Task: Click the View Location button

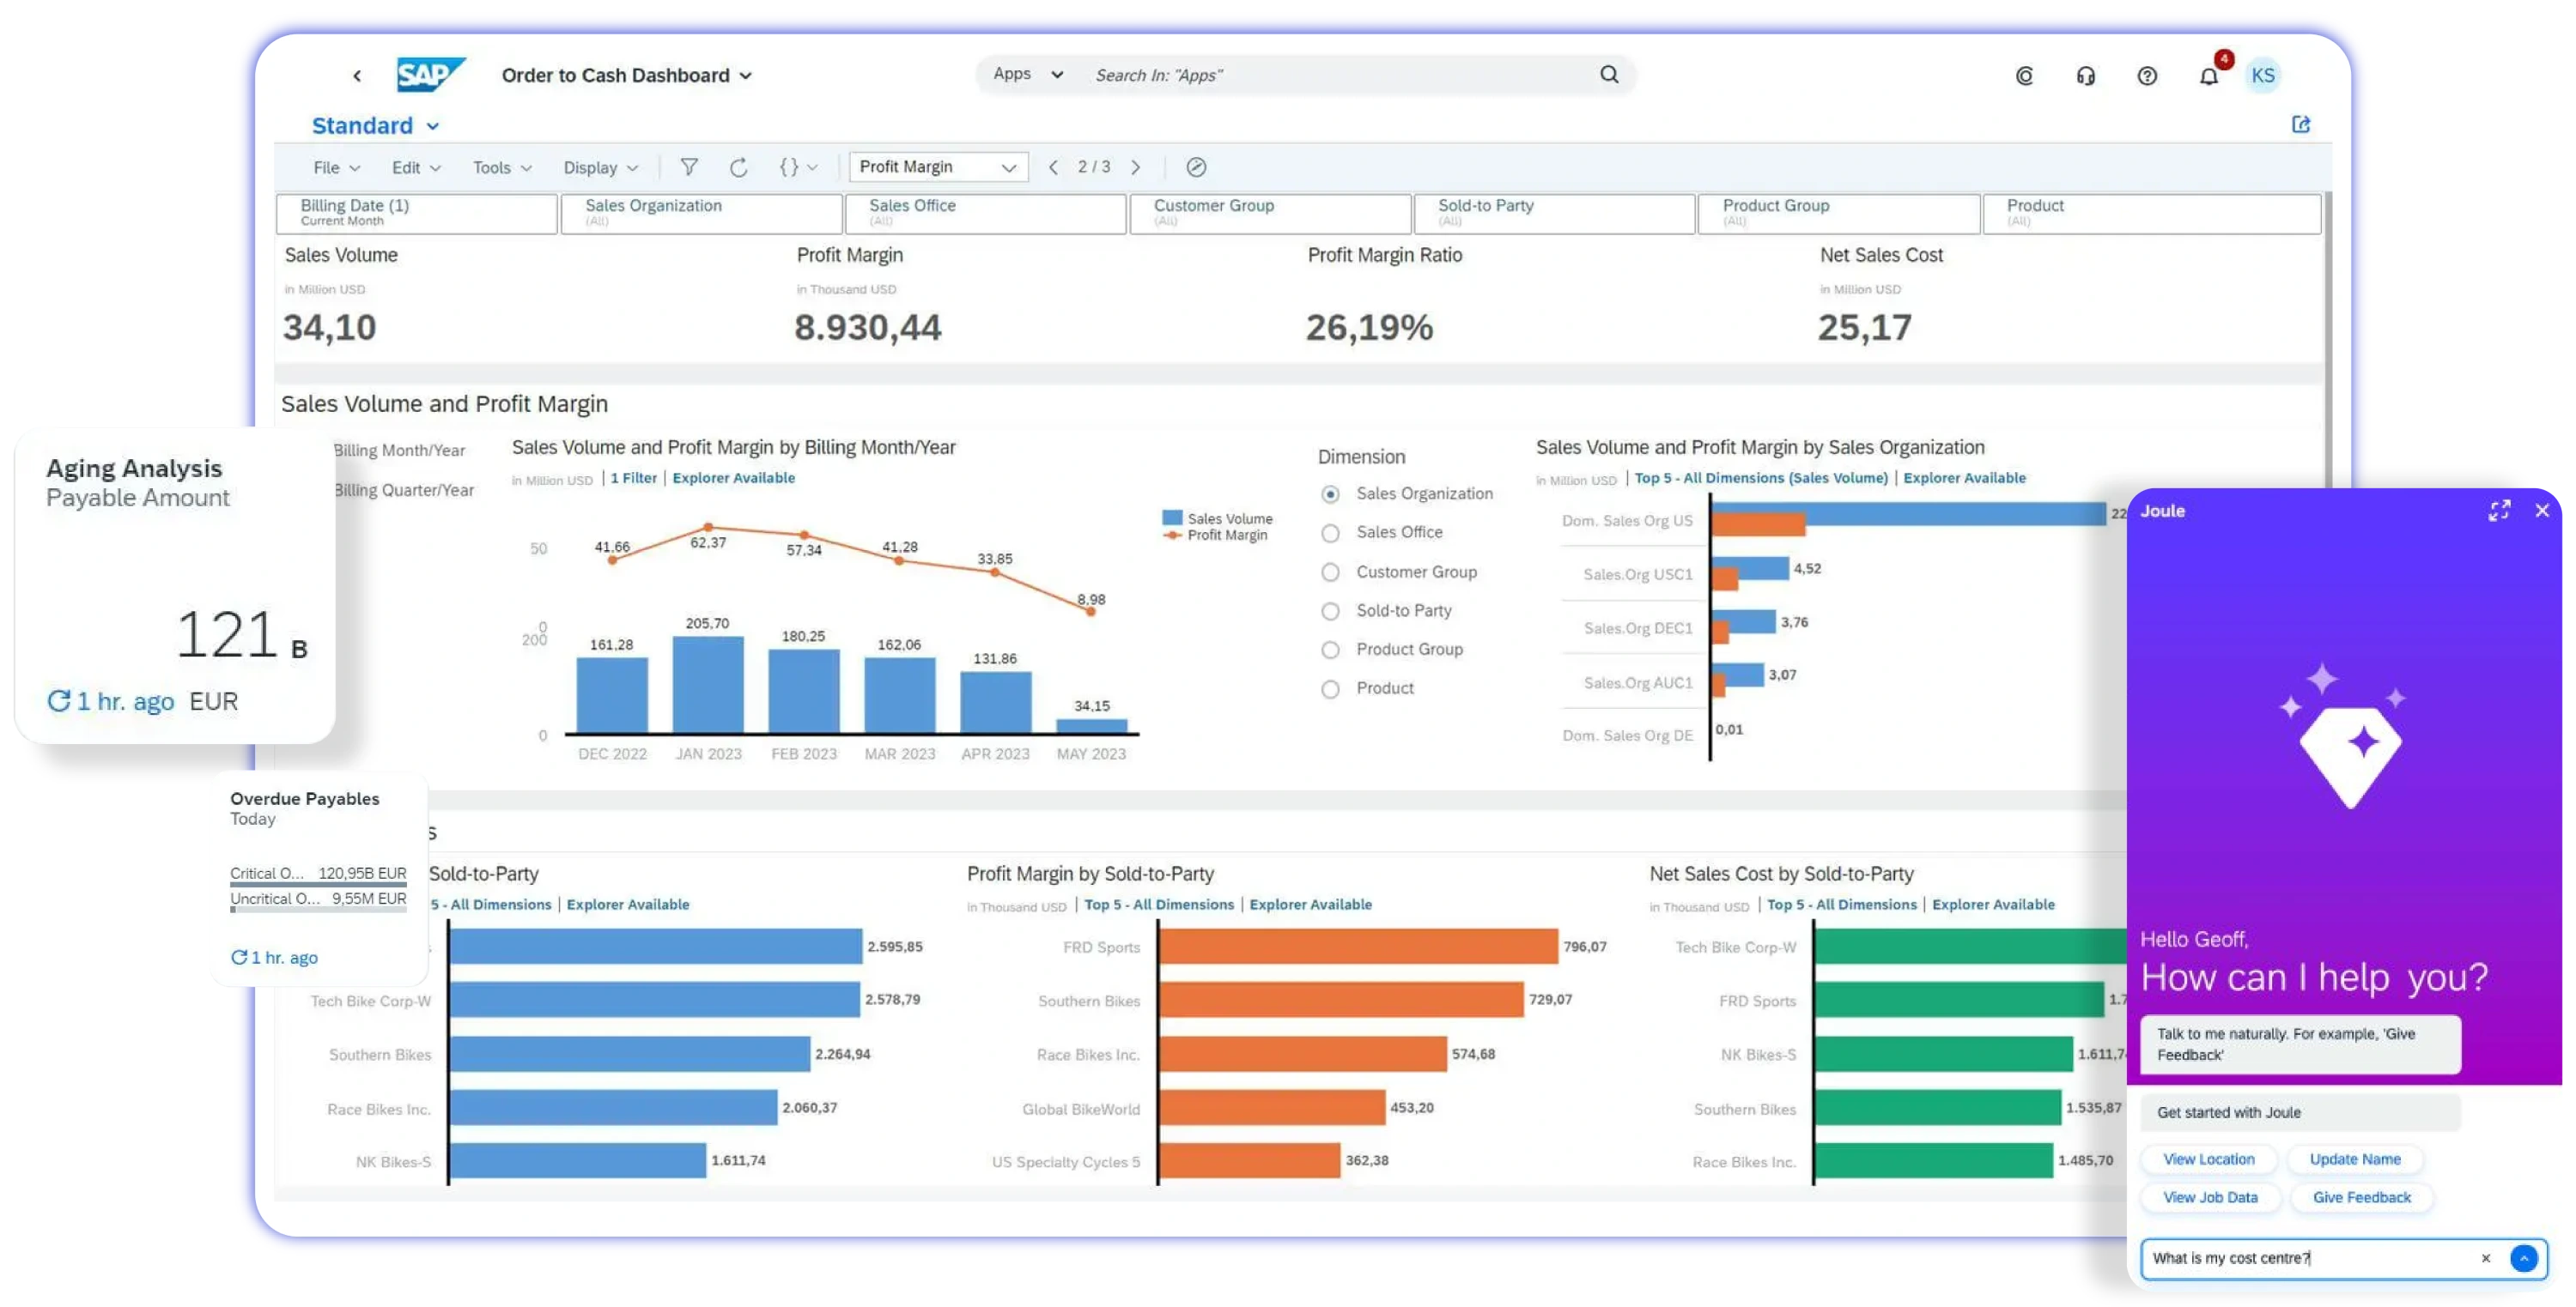Action: (x=2208, y=1159)
